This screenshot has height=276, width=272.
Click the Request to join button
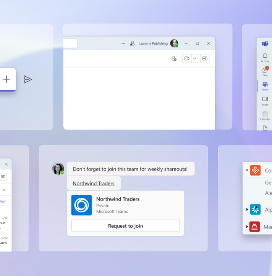tap(126, 226)
